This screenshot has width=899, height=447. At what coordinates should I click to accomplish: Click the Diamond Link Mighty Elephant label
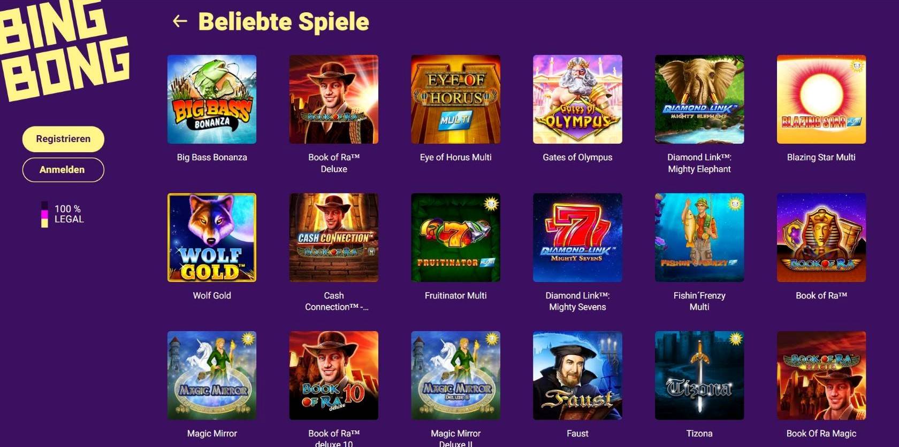(699, 163)
